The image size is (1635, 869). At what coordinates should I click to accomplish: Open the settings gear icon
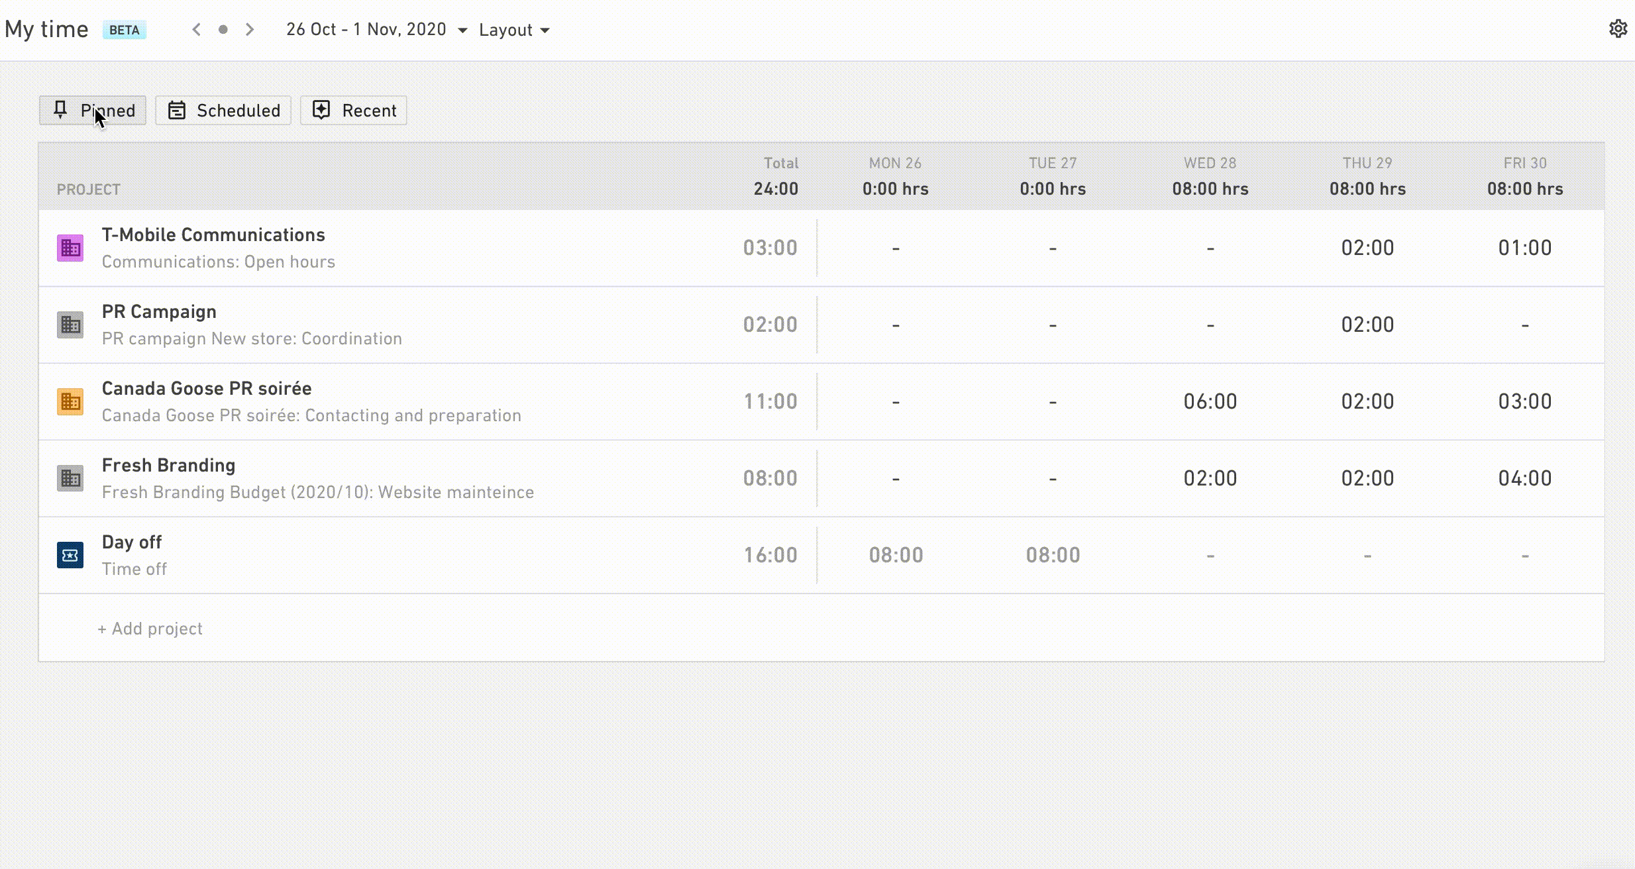pyautogui.click(x=1618, y=29)
